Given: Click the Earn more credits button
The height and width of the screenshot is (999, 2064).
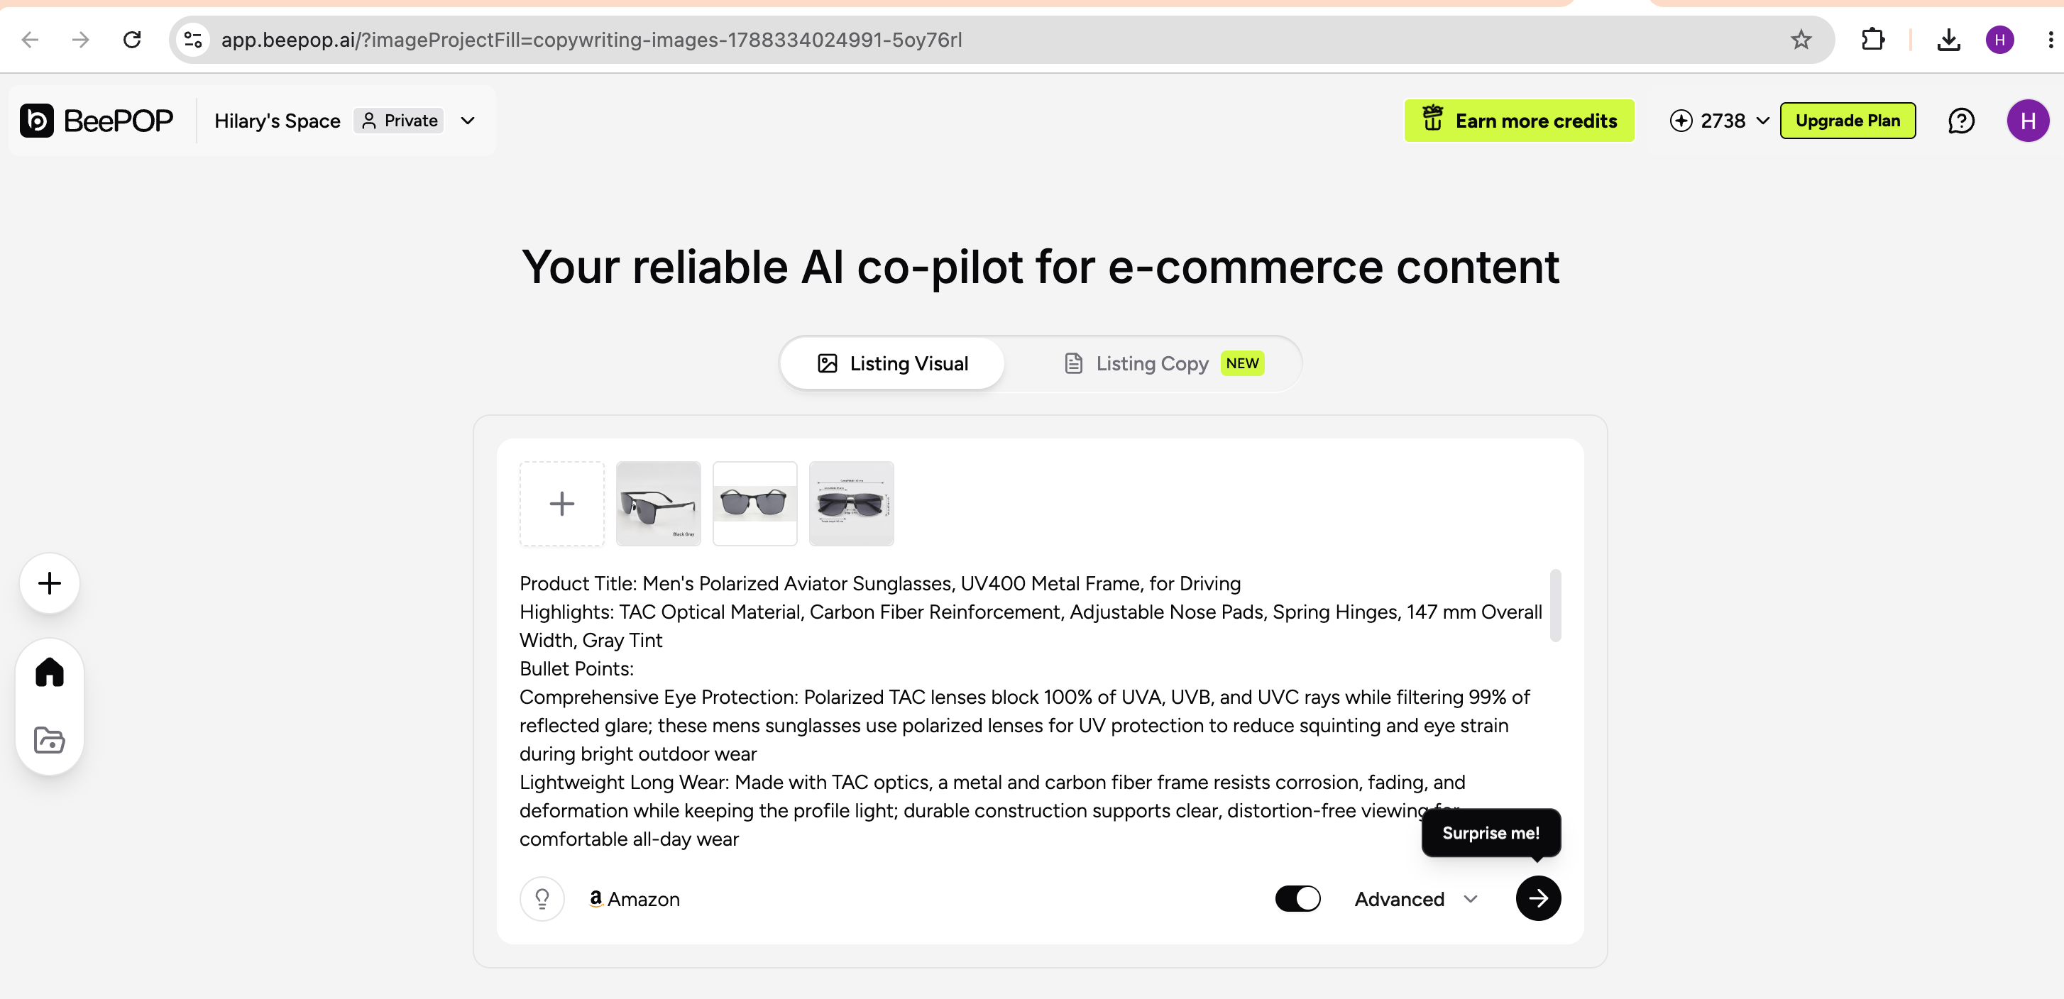Looking at the screenshot, I should coord(1518,121).
